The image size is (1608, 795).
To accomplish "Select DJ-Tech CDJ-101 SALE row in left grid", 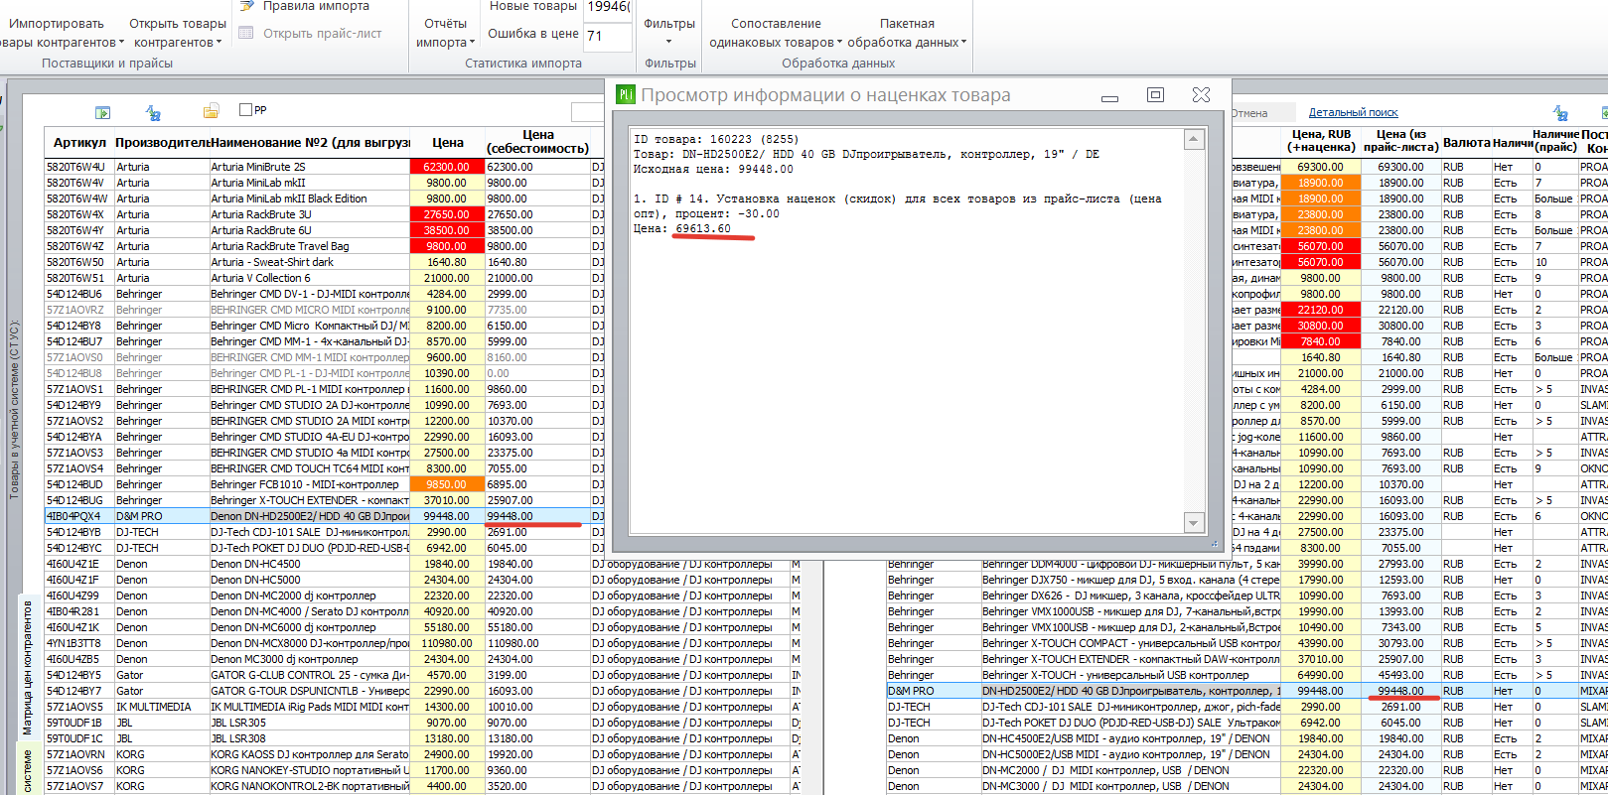I will [309, 532].
